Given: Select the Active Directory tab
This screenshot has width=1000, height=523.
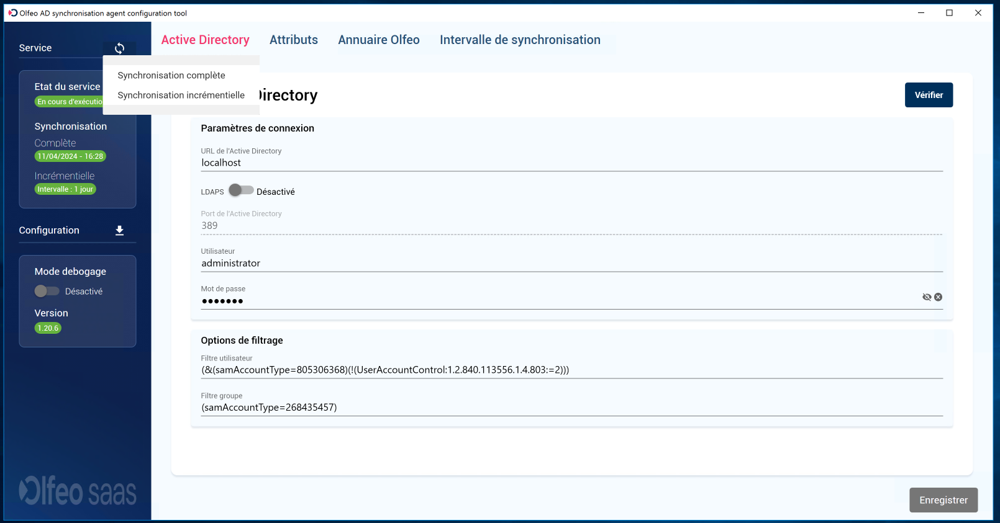Looking at the screenshot, I should 205,40.
